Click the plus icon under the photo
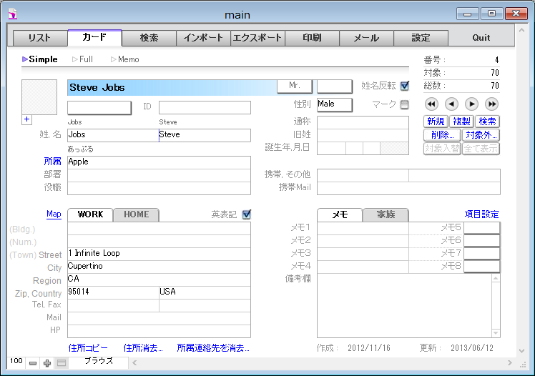 pos(27,119)
